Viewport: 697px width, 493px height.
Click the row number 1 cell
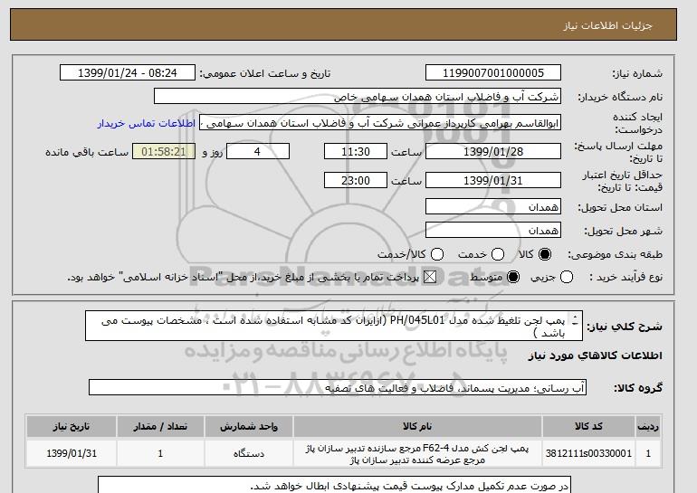[648, 453]
